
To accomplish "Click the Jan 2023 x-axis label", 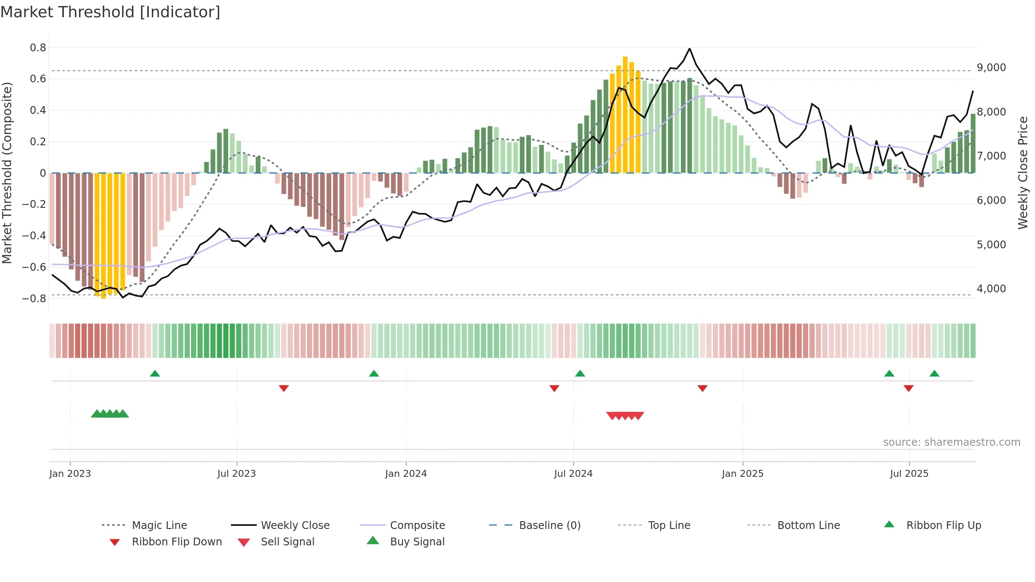I will (x=70, y=473).
